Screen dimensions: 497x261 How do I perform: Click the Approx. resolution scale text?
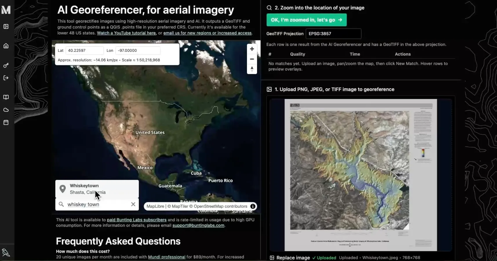[109, 60]
